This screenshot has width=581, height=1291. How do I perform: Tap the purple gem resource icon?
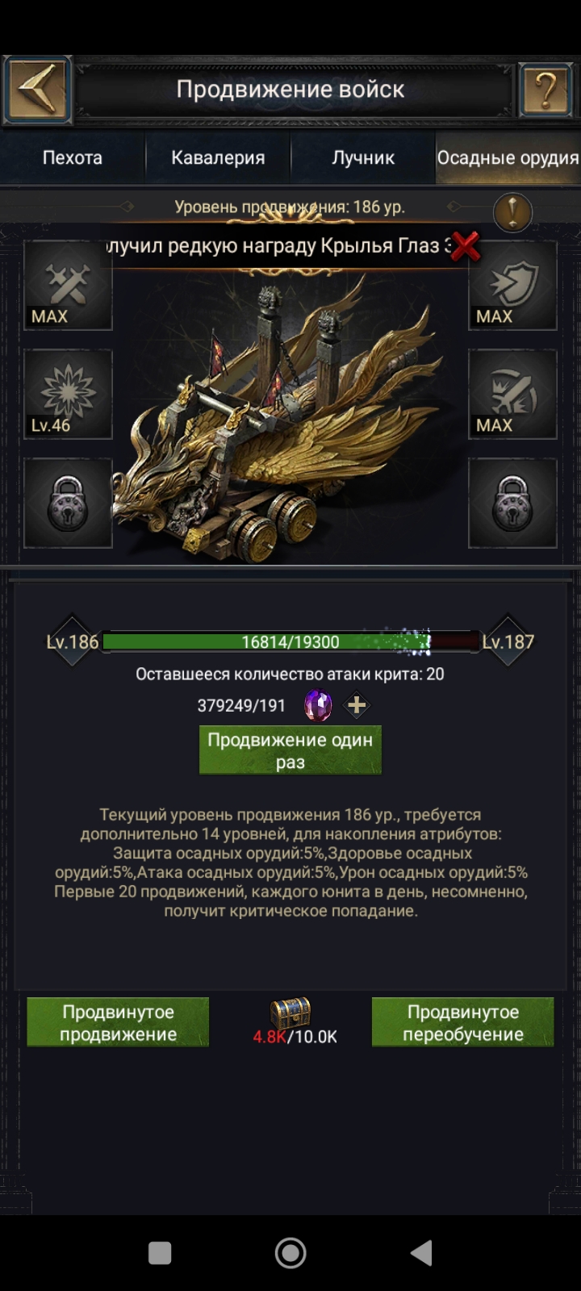pyautogui.click(x=318, y=706)
